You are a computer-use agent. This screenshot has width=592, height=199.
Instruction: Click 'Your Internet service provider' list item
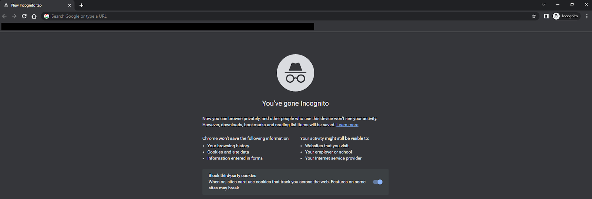[x=333, y=158]
